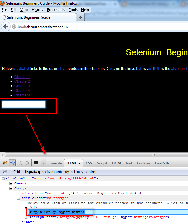Open the History menu

point(38,10)
